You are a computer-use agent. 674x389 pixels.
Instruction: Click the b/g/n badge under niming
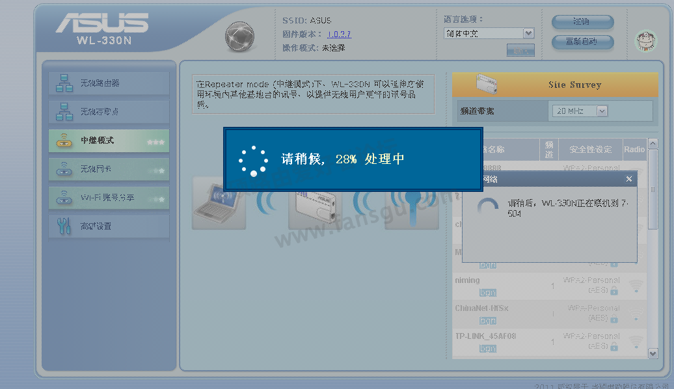(x=487, y=293)
